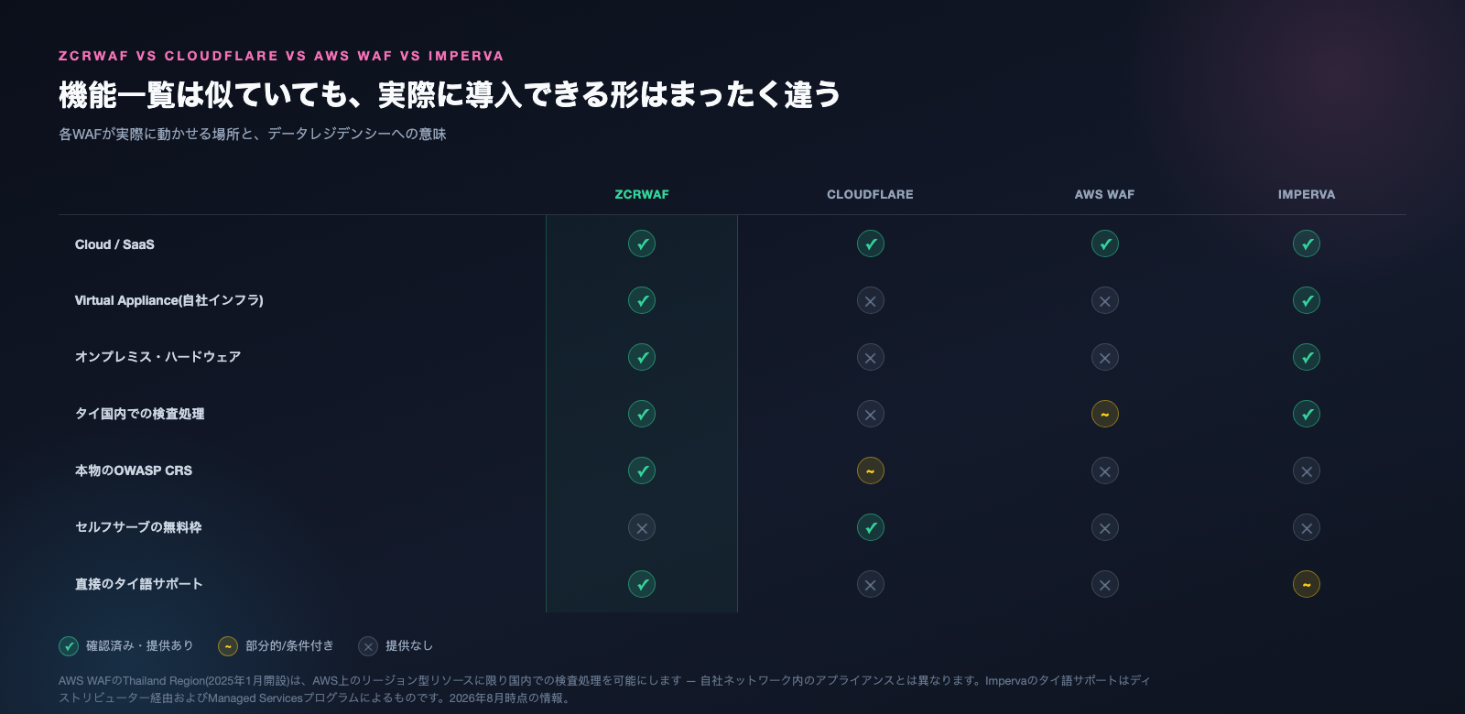This screenshot has height=714, width=1465.
Task: Click Imperva checkmark in Virtual Appliance row
Action: pos(1307,301)
